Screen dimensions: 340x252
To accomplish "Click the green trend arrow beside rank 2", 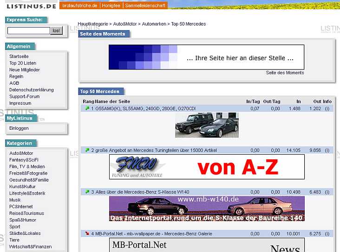I will 87,150.
